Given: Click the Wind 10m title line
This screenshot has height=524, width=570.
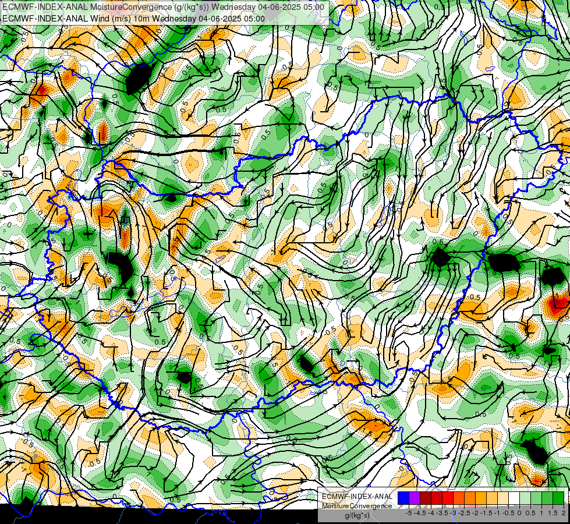Looking at the screenshot, I should [x=134, y=19].
